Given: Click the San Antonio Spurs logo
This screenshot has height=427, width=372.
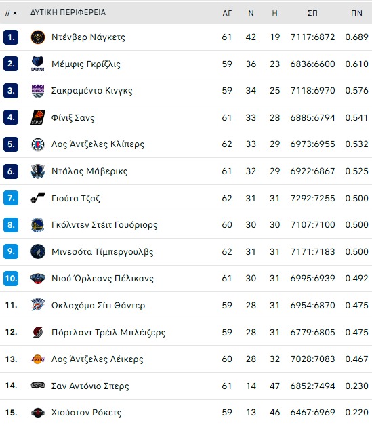Looking at the screenshot, I should point(37,386).
